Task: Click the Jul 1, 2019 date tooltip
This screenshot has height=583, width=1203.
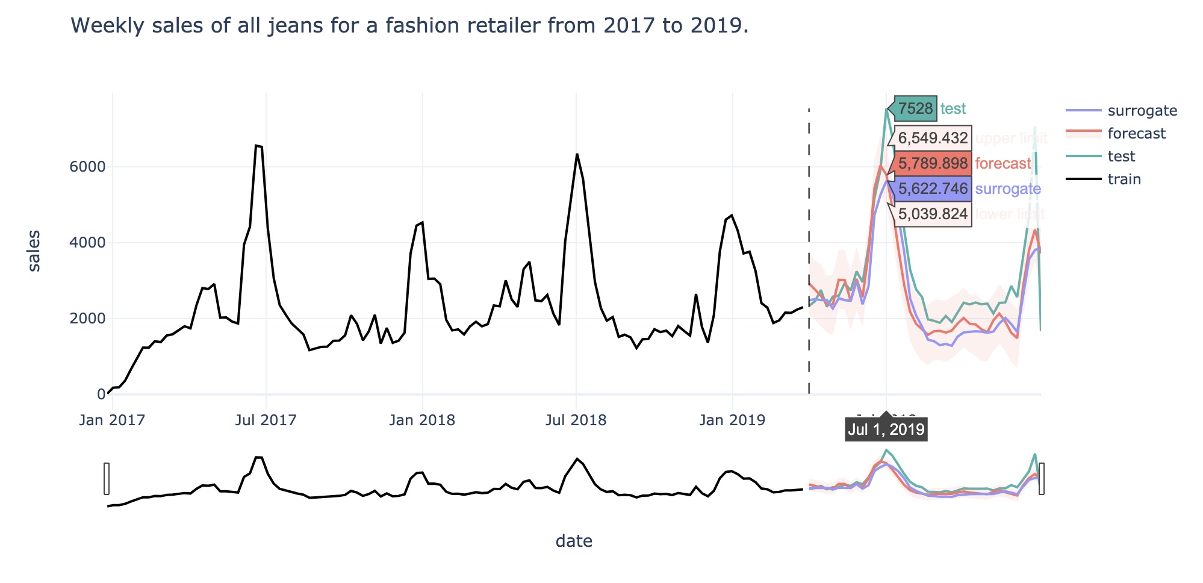Action: point(886,429)
